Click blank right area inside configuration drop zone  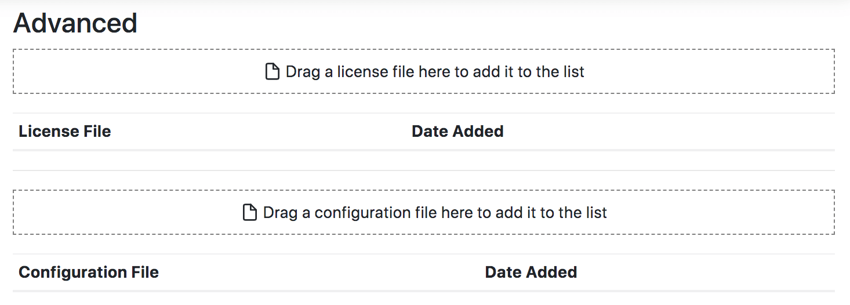(725, 213)
